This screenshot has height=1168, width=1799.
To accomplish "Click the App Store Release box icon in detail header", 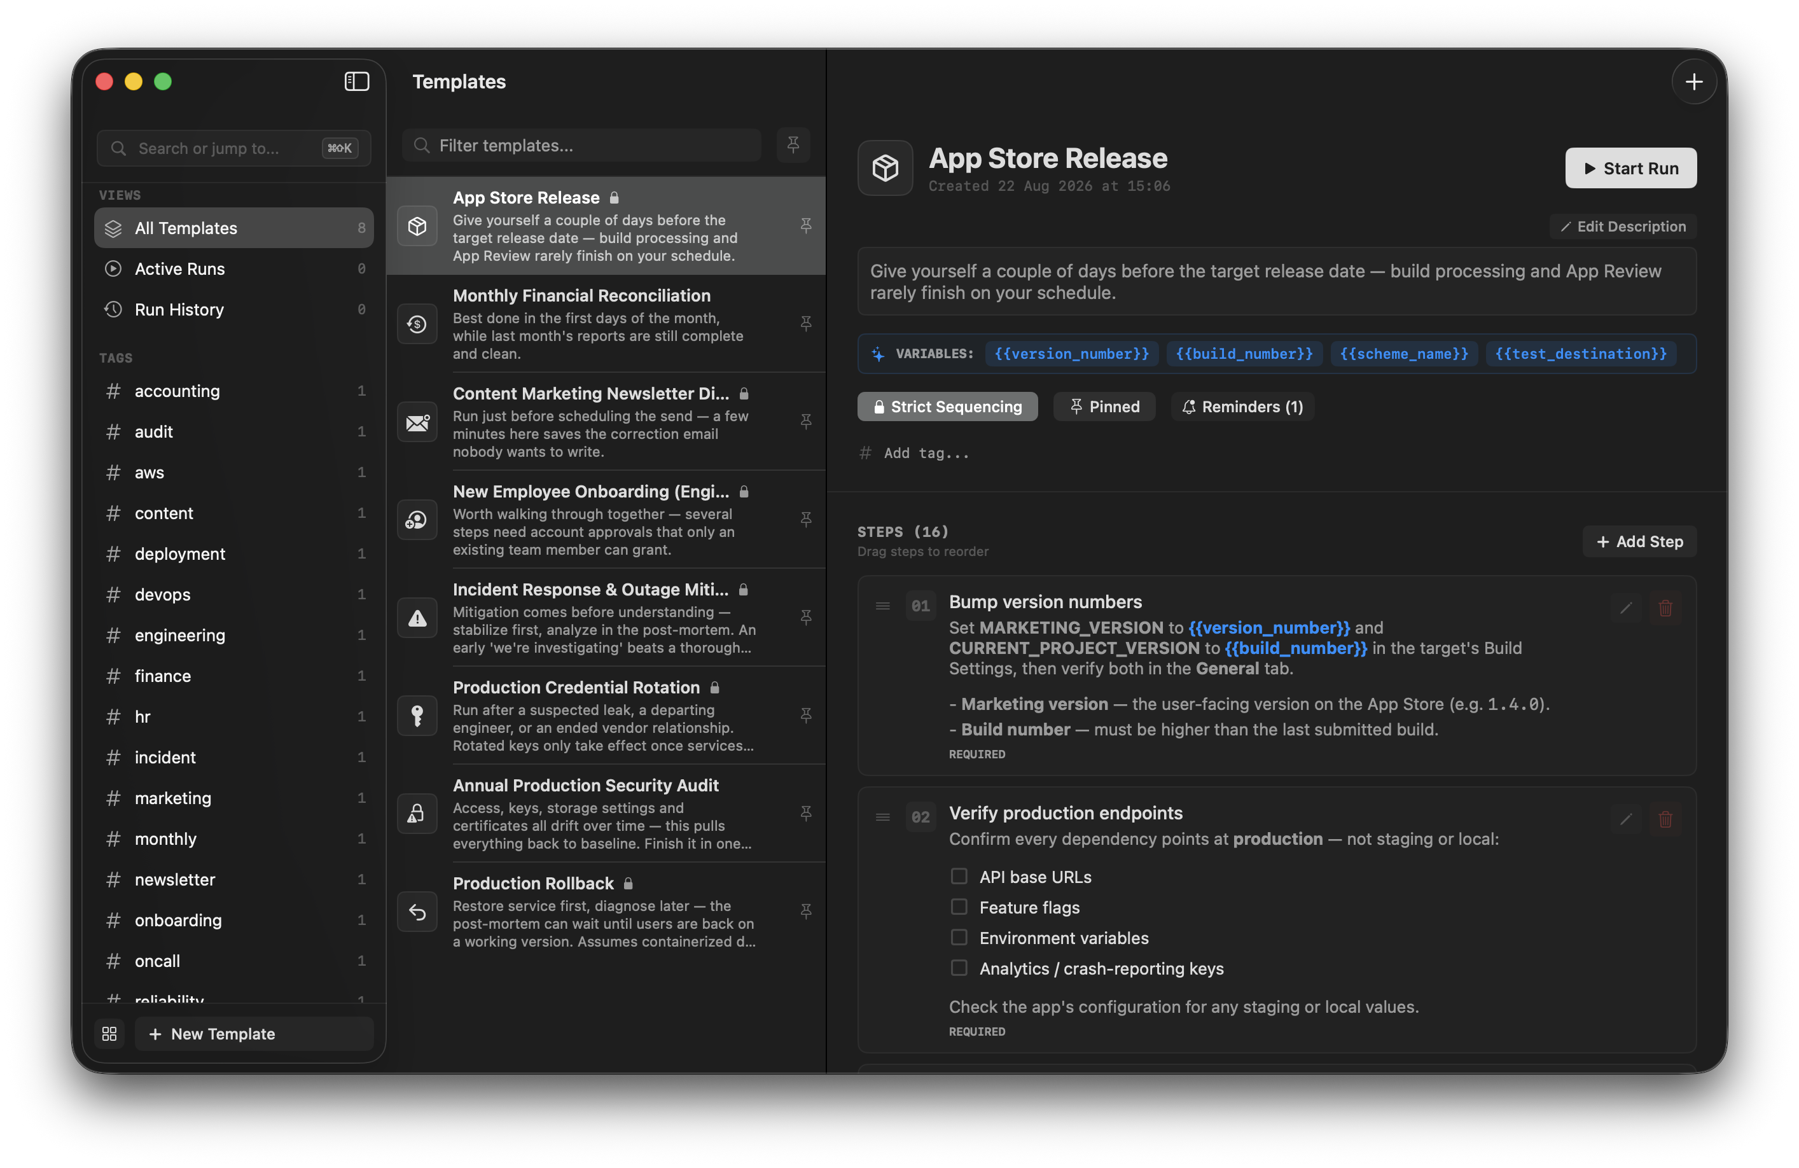I will point(885,168).
